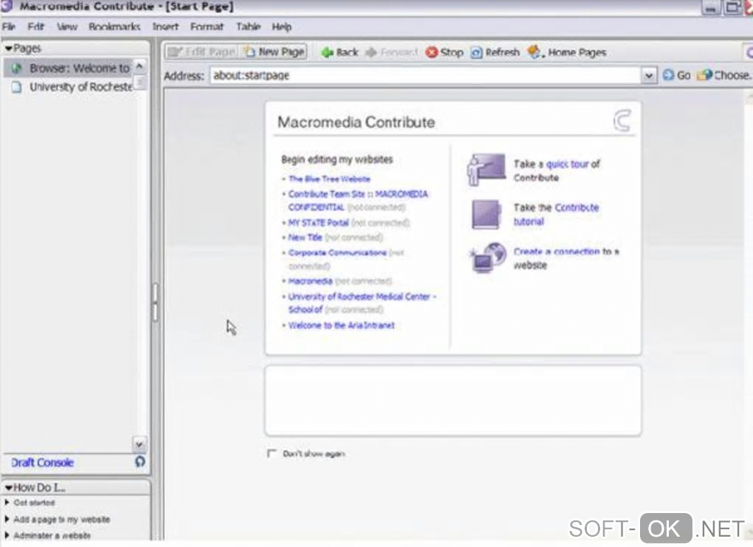Viewport: 753px width, 547px height.
Task: Go Back using the green arrow
Action: [x=340, y=52]
